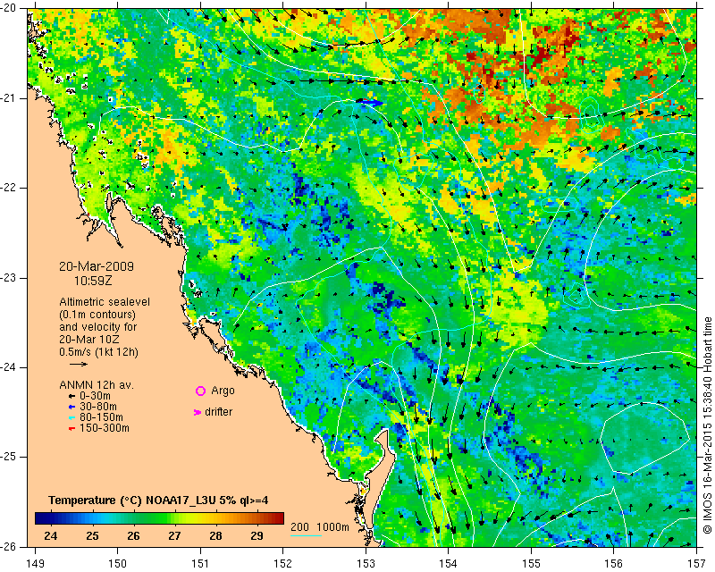This screenshot has width=715, height=572.
Task: Click the latitude axis label -22
Action: tap(9, 188)
